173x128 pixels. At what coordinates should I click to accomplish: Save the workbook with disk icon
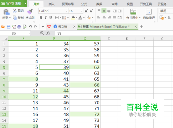tap(9, 27)
